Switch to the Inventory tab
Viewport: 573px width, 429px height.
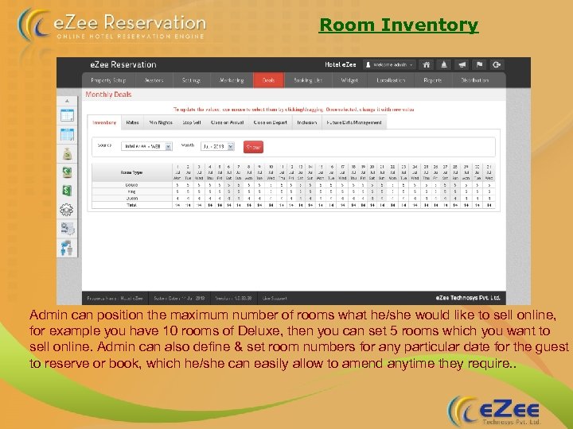coord(104,122)
